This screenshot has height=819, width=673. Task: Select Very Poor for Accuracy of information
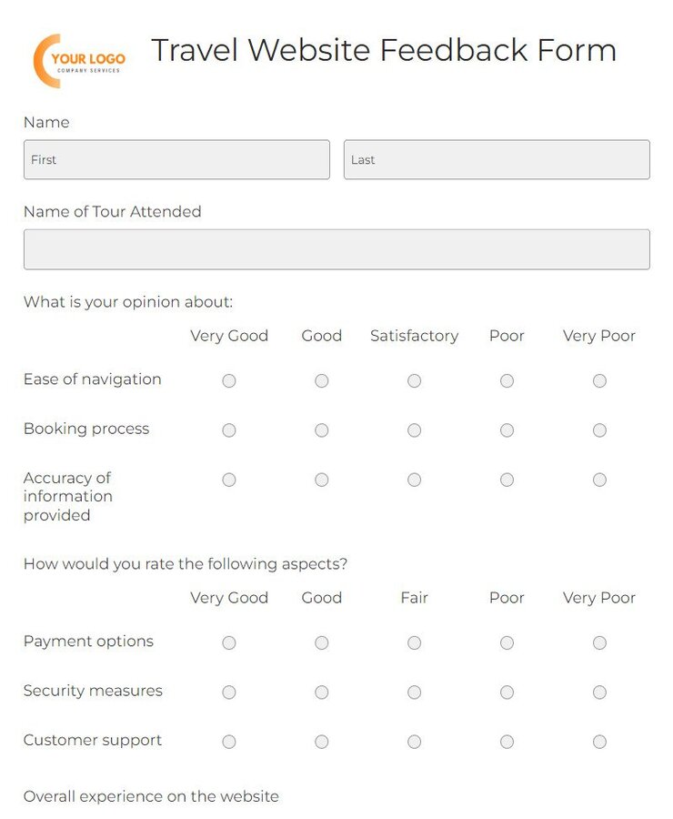pyautogui.click(x=599, y=480)
